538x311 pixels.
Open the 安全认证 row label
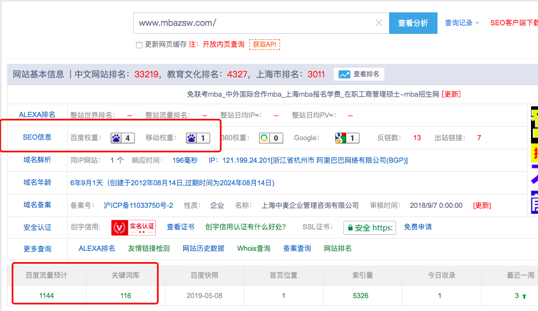click(x=37, y=227)
